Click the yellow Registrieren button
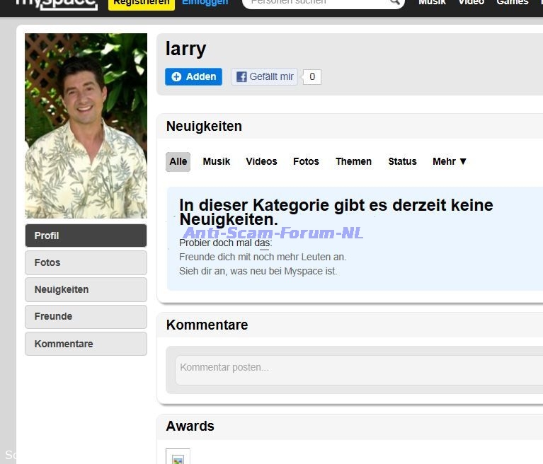543x464 pixels. [141, 3]
